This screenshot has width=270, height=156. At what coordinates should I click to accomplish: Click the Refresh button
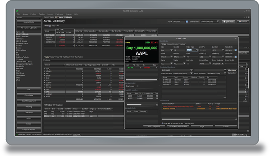(x=243, y=22)
